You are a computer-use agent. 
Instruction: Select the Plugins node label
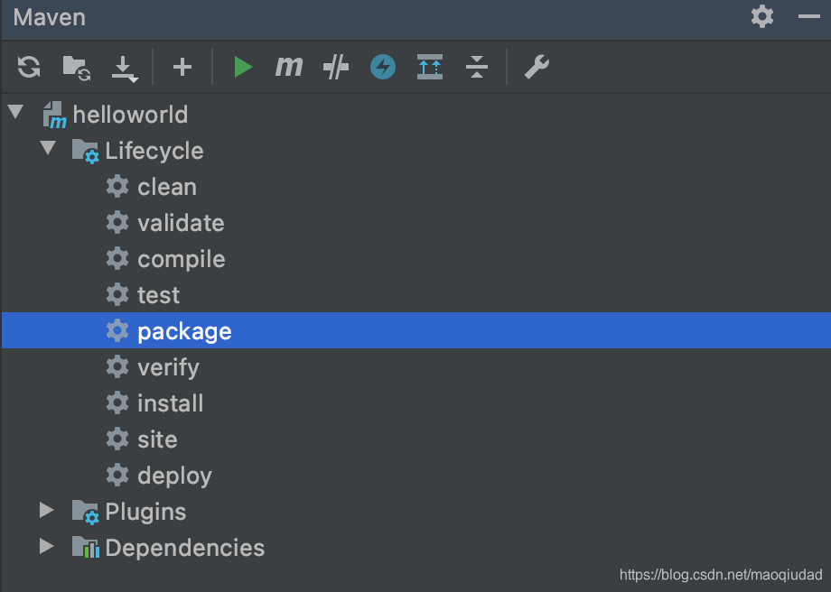[x=145, y=512]
